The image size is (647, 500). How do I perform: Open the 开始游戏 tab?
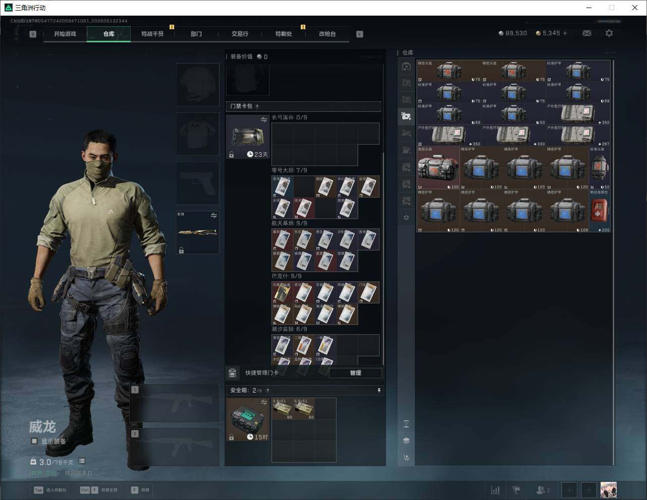pos(65,34)
